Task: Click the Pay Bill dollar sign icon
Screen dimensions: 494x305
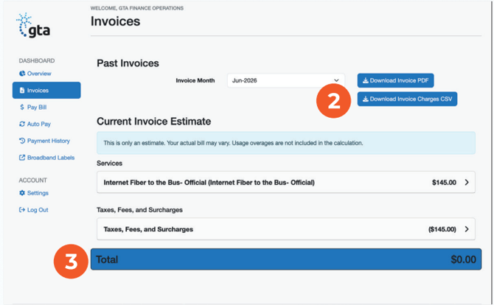Action: [22, 107]
